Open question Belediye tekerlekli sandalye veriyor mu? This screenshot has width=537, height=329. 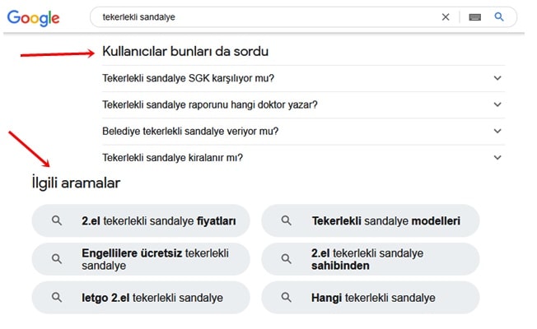(303, 132)
